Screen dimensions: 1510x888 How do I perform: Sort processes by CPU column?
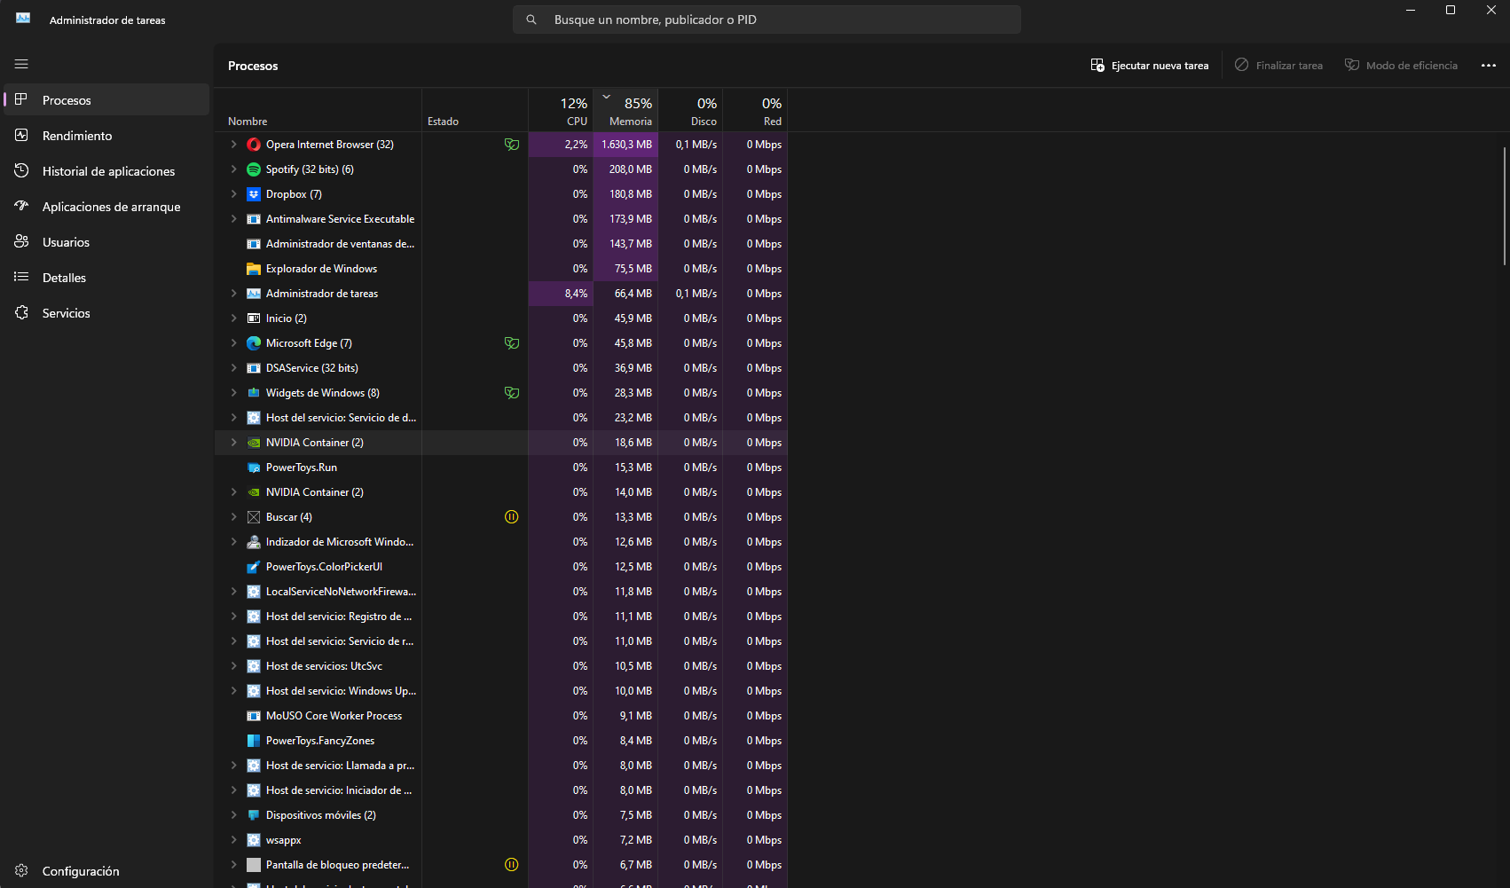(x=561, y=110)
